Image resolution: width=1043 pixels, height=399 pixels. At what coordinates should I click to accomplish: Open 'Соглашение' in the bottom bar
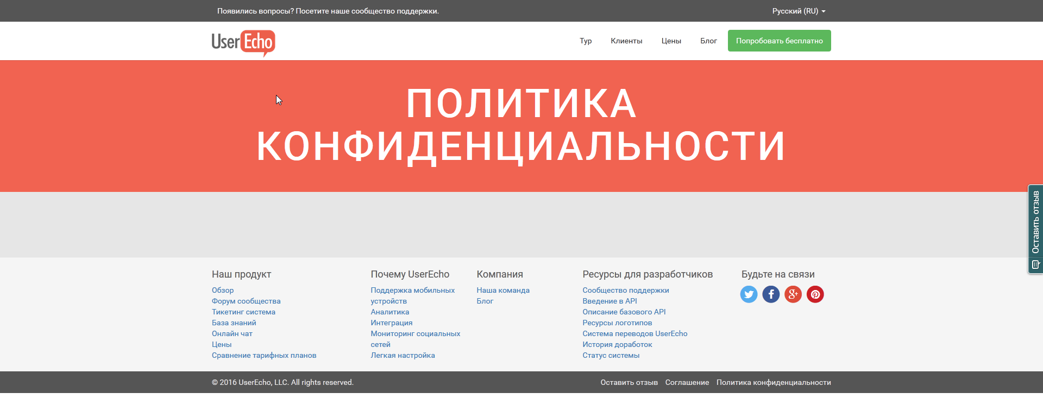[x=687, y=382]
